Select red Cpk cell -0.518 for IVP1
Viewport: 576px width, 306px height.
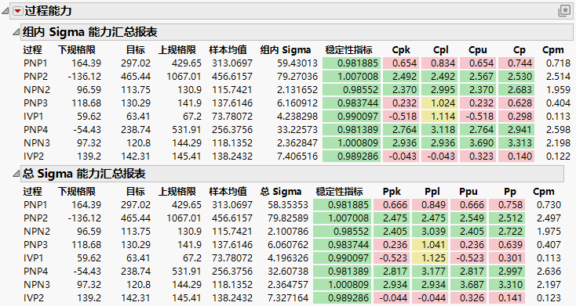pos(401,117)
